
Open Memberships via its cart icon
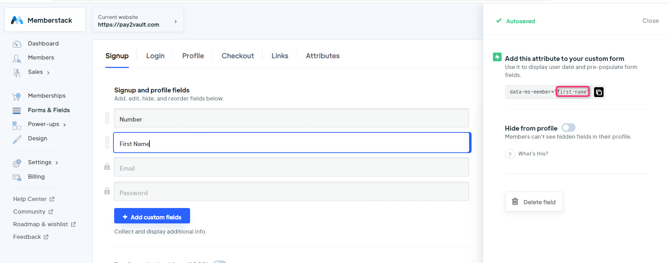16,96
